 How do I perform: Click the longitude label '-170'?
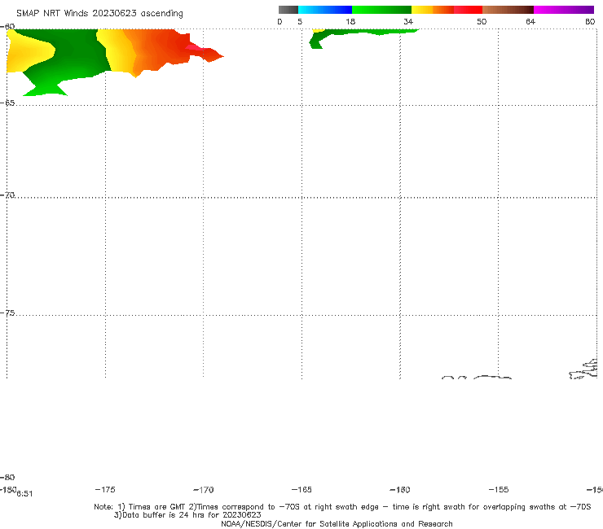pyautogui.click(x=204, y=489)
